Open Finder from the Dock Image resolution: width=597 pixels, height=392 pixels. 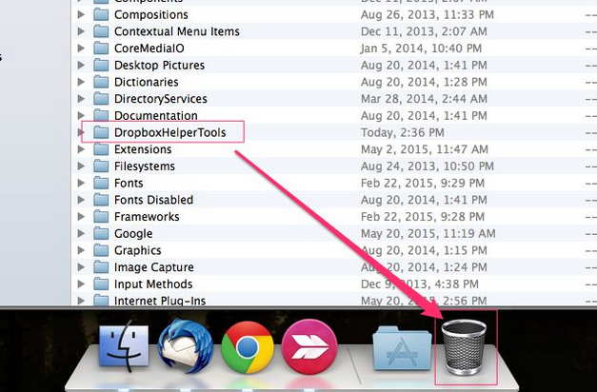[124, 348]
